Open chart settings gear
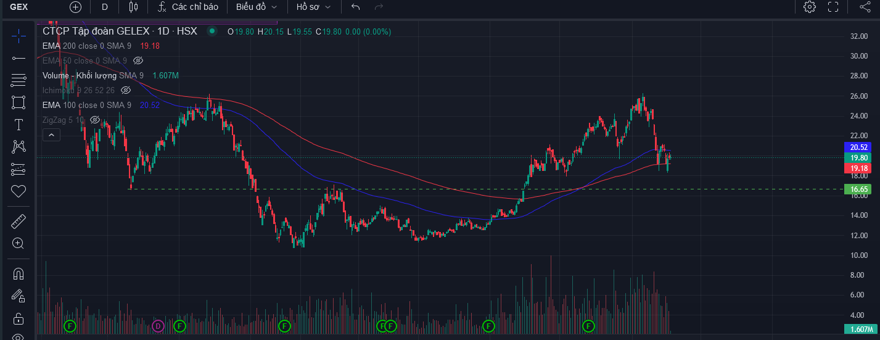 810,7
